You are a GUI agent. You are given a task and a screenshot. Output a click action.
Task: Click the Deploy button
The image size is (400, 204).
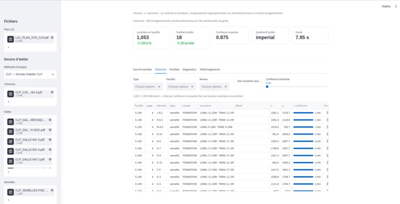click(386, 6)
